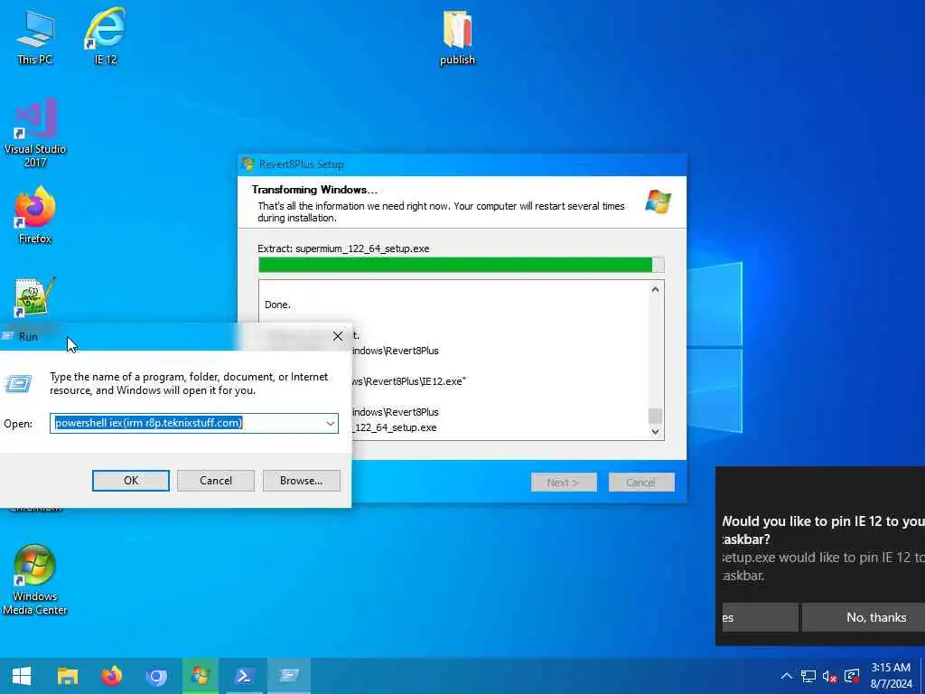Click 'Extract: supermium_122_64_setup.exe' status text

(343, 249)
